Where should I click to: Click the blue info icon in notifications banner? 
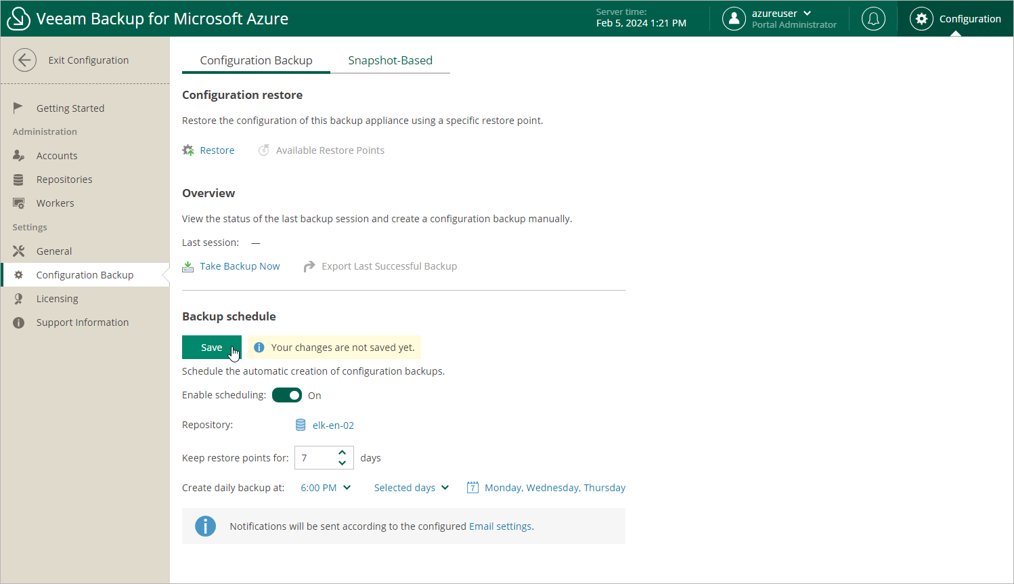click(205, 526)
